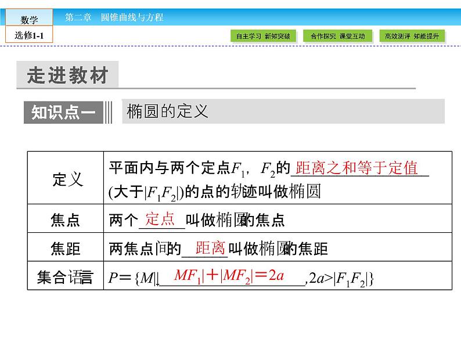Click the 椭圆的定义 title bar

click(283, 111)
